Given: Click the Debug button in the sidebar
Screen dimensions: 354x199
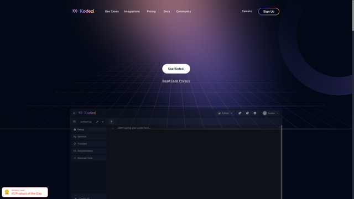Looking at the screenshot, I should (x=89, y=129).
